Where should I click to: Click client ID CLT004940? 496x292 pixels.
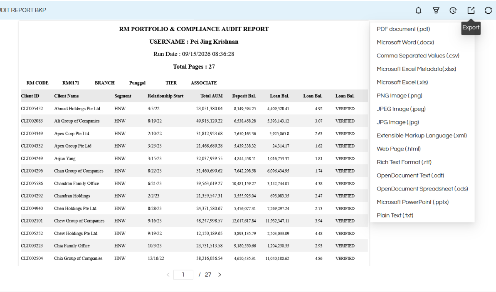[32, 208]
